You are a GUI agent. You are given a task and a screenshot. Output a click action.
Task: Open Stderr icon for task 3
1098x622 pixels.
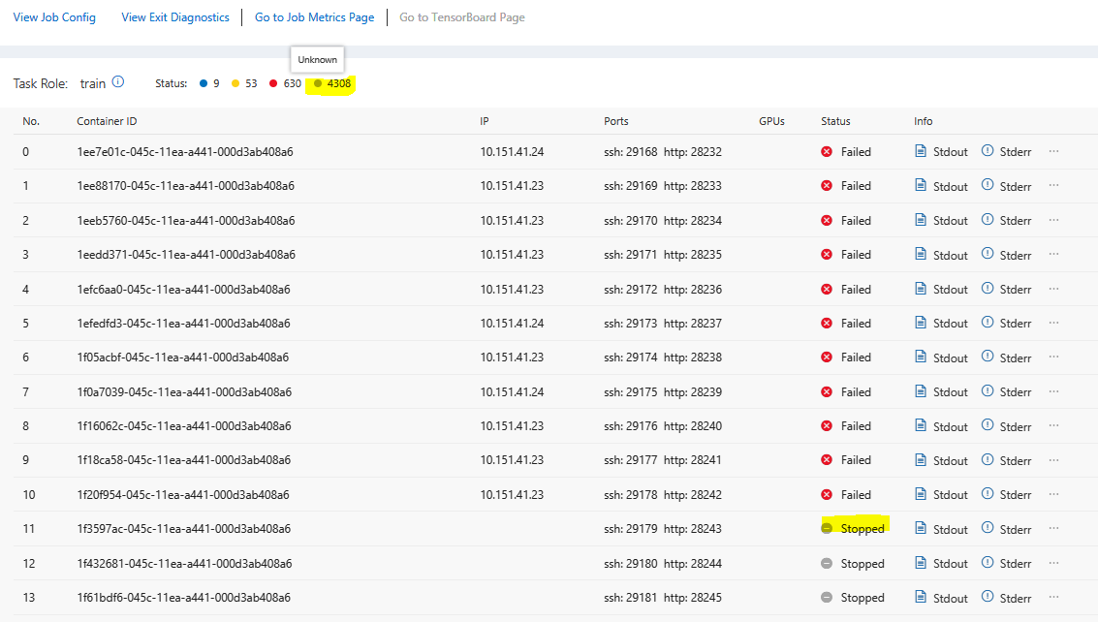click(x=988, y=254)
